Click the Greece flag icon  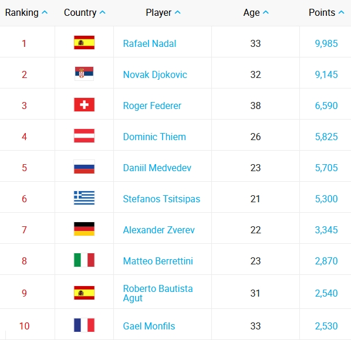(x=84, y=198)
